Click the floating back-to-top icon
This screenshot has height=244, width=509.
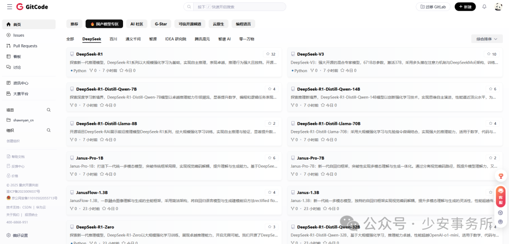(501, 212)
